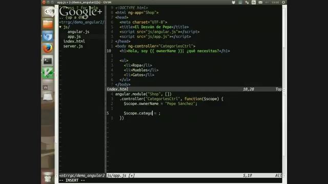328x184 pixels.
Task: Click the .controller("CategoriesCtrl") line
Action: click(171, 99)
